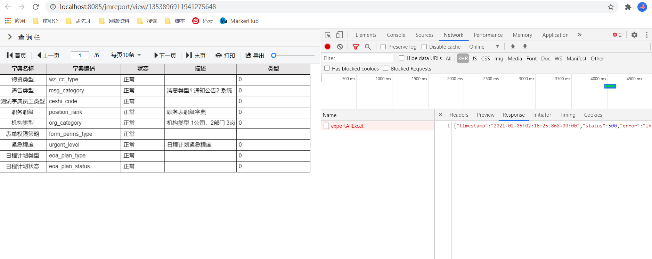Image resolution: width=652 pixels, height=259 pixels.
Task: Clear the network log
Action: 340,47
